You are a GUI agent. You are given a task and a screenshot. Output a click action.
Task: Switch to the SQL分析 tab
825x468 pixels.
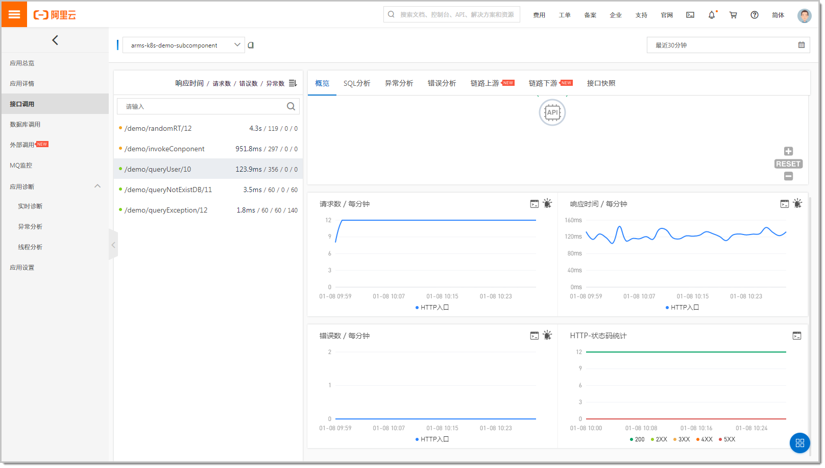[x=357, y=83]
